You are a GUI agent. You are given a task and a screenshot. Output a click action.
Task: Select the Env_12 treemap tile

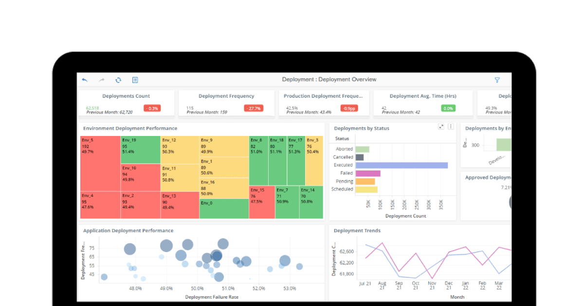[x=180, y=150]
